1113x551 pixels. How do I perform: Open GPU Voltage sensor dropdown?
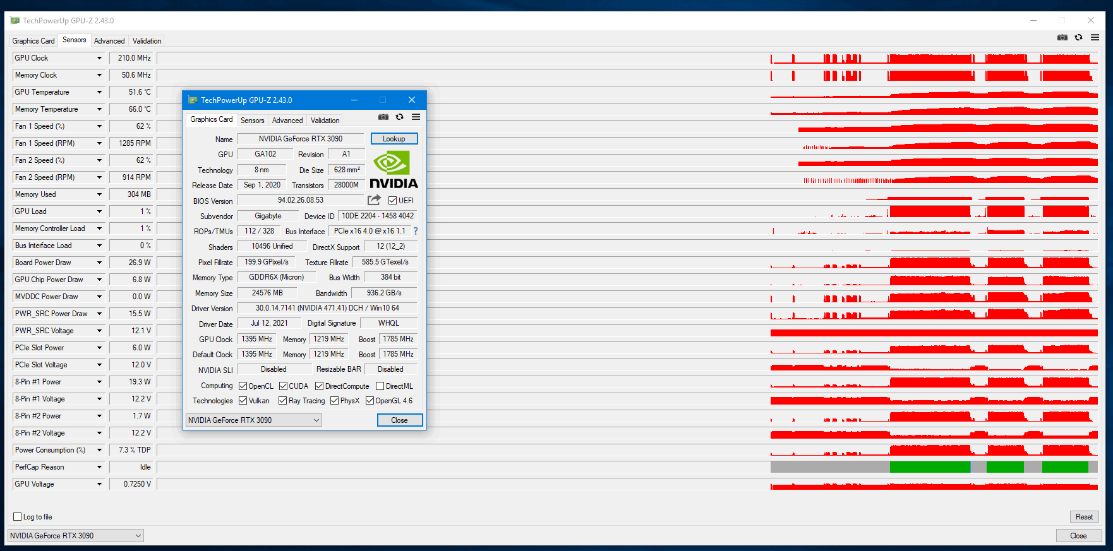(99, 484)
